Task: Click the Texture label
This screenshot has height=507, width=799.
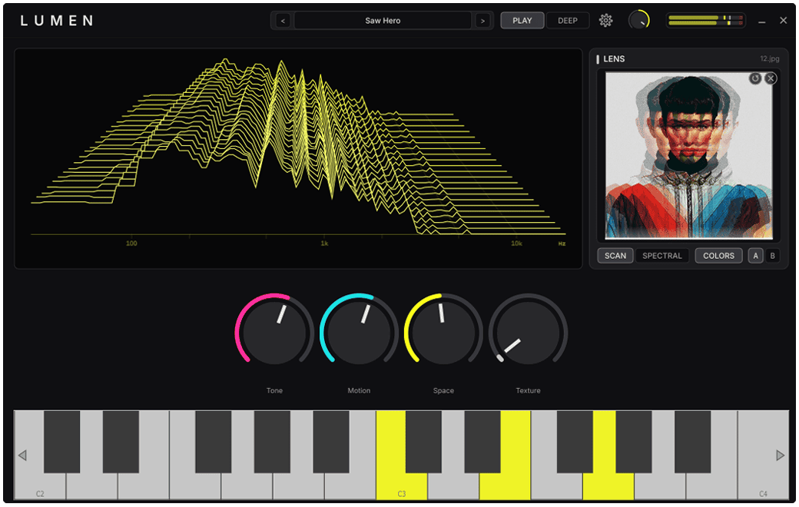Action: tap(528, 390)
